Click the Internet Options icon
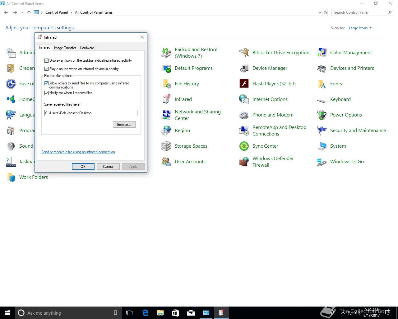Screen dimensions: 398x319 pyautogui.click(x=244, y=99)
